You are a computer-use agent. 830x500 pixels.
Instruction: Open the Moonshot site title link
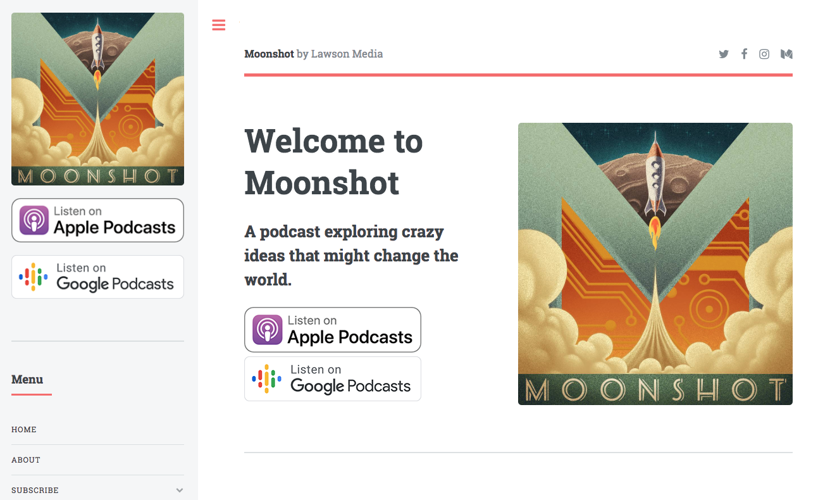click(x=268, y=54)
